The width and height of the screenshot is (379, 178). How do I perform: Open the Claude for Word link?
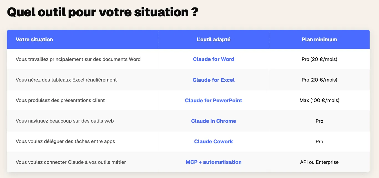pos(214,59)
